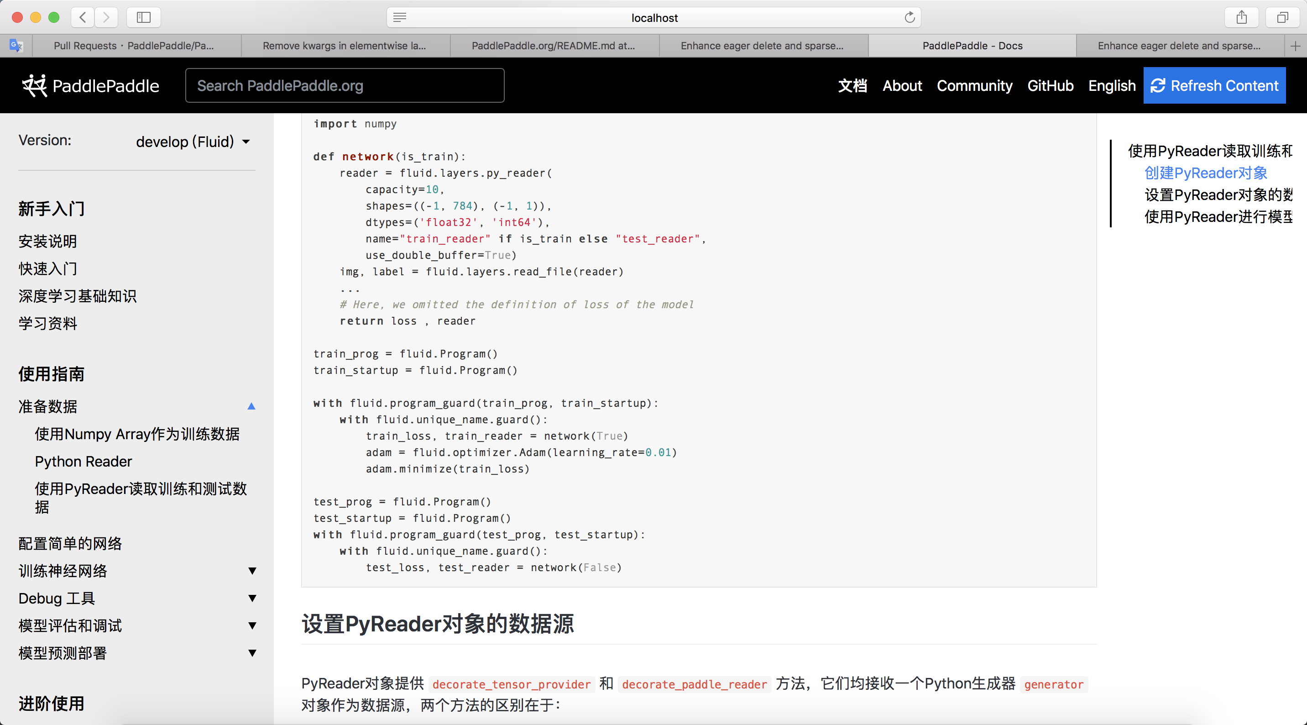Open 学习资料 in the sidebar

(x=48, y=323)
